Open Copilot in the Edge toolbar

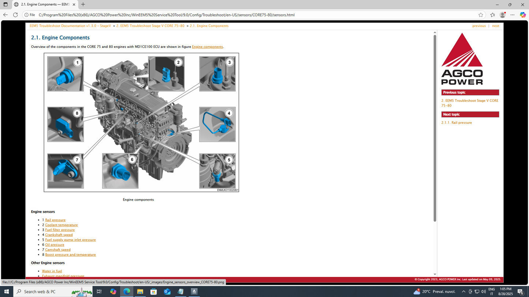[x=522, y=15]
